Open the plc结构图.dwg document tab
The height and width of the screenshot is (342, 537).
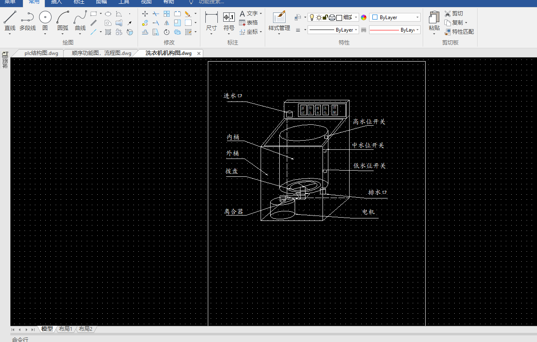pyautogui.click(x=41, y=53)
